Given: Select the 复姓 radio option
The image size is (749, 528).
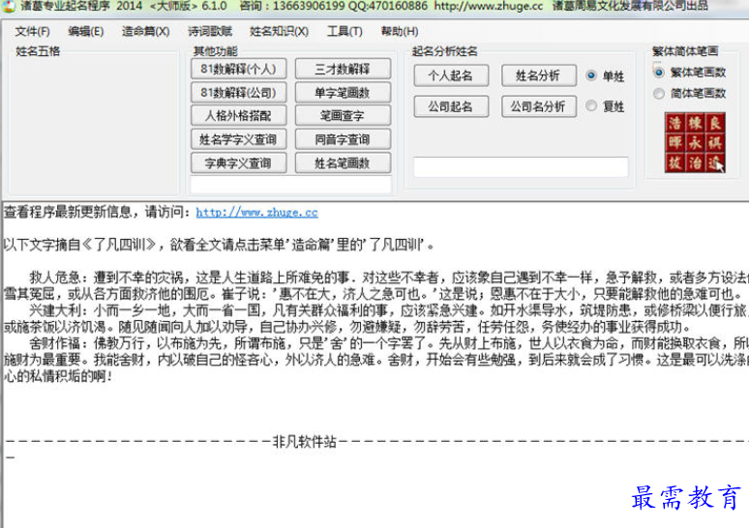Looking at the screenshot, I should [605, 106].
